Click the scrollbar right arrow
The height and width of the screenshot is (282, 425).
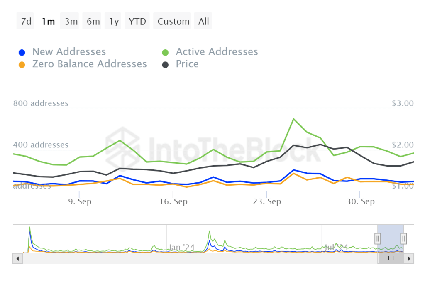click(x=409, y=258)
